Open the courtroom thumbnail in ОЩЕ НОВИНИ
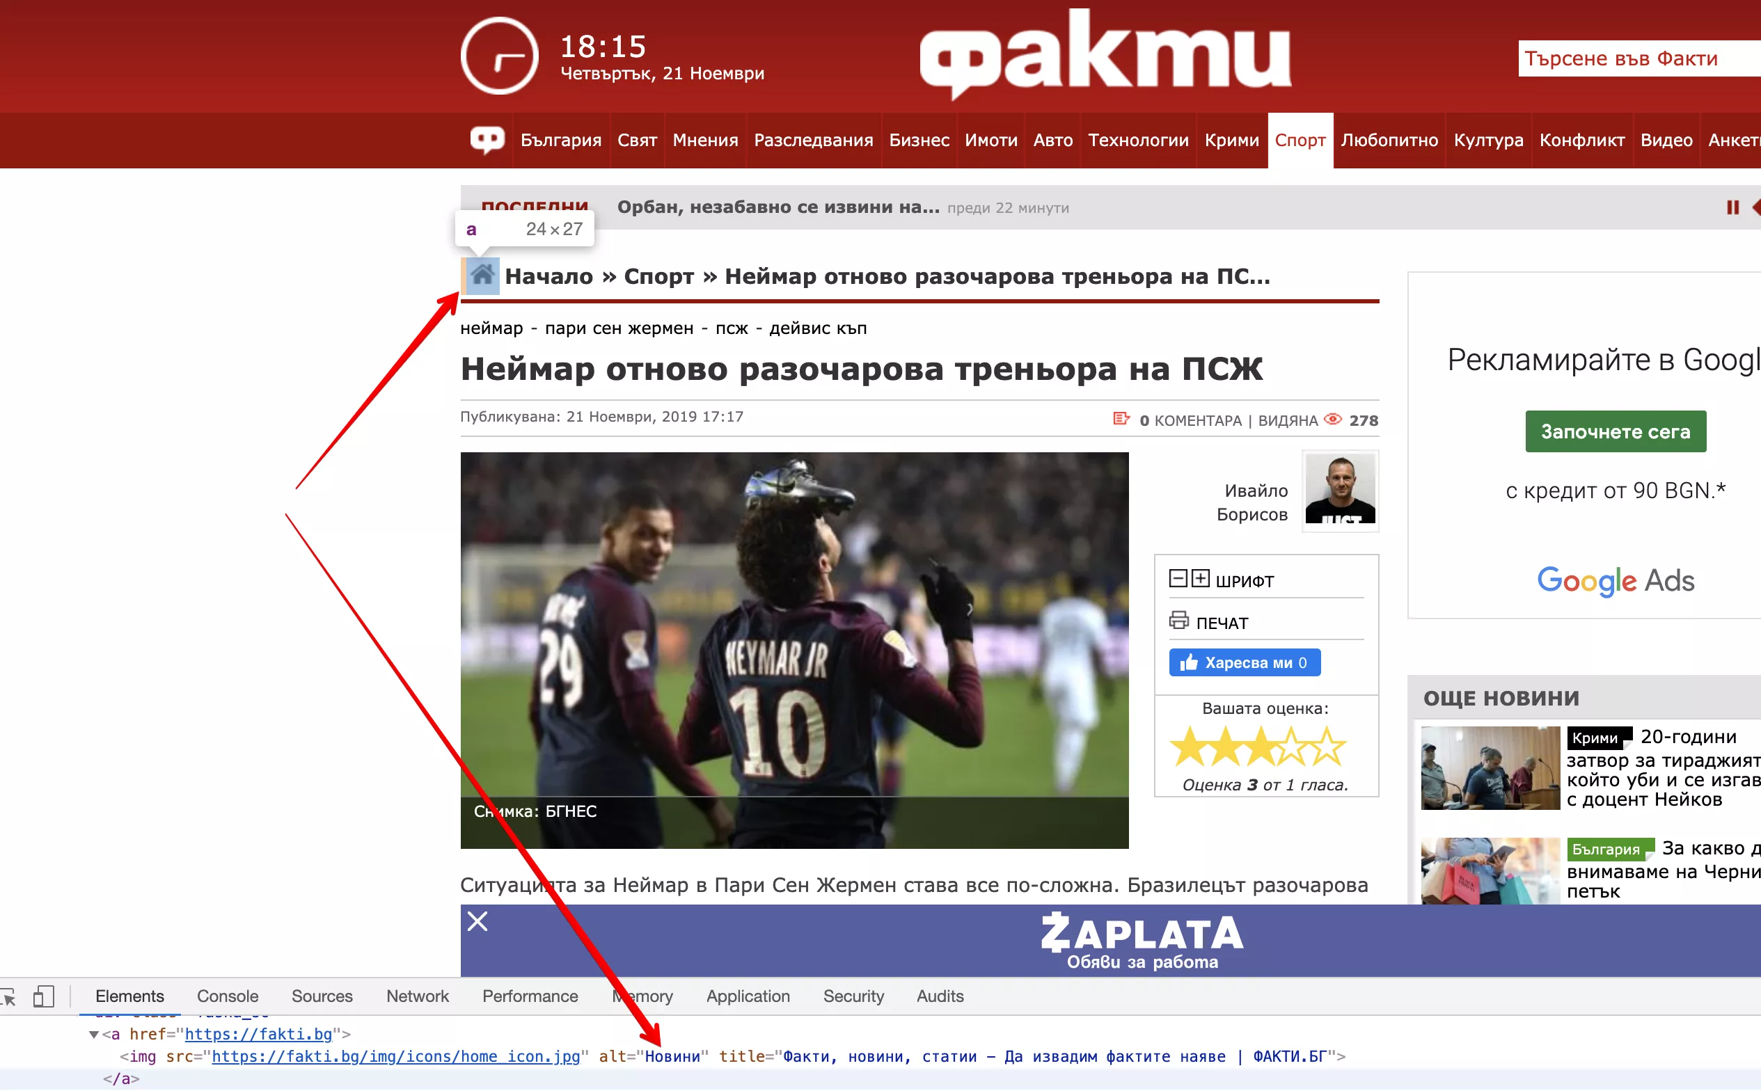This screenshot has width=1761, height=1091. pos(1490,767)
